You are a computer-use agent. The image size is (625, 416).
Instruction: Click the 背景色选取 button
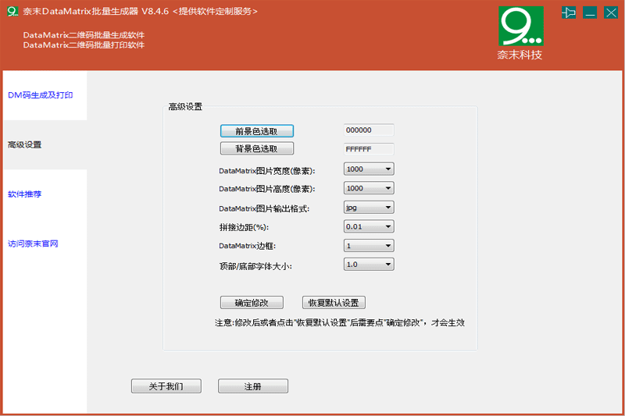[x=257, y=148]
